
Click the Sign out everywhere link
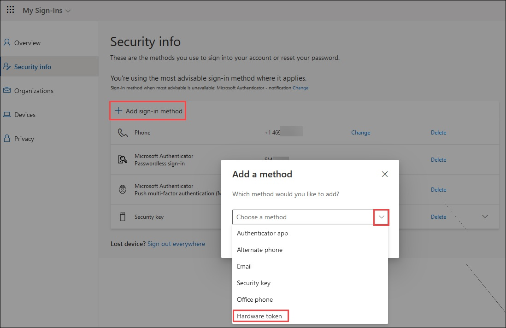(176, 244)
